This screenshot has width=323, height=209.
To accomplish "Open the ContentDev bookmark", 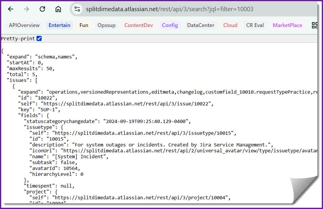I will pos(139,25).
